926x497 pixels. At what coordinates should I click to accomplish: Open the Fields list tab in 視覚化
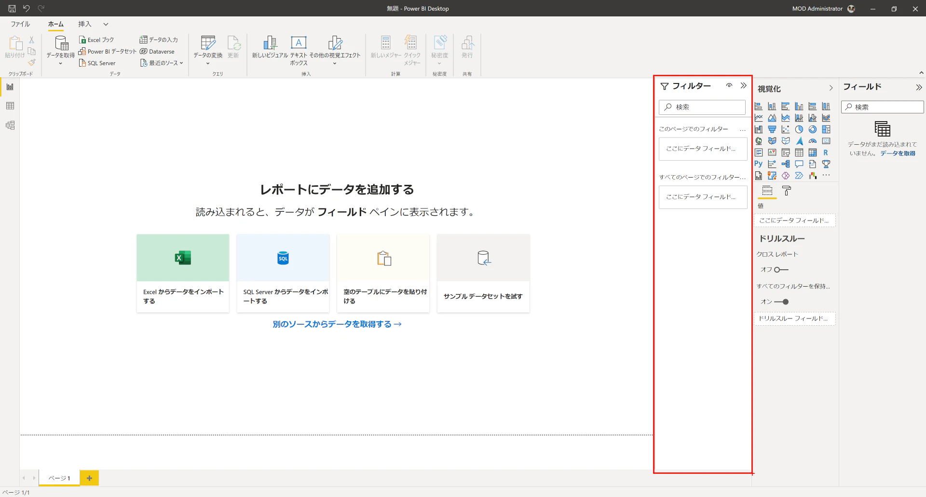(767, 191)
